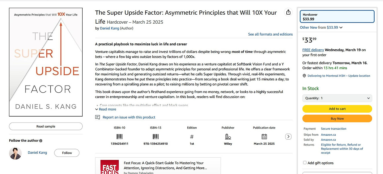383x174 pixels.
Task: Click the Wiley publisher building icon
Action: [x=228, y=137]
